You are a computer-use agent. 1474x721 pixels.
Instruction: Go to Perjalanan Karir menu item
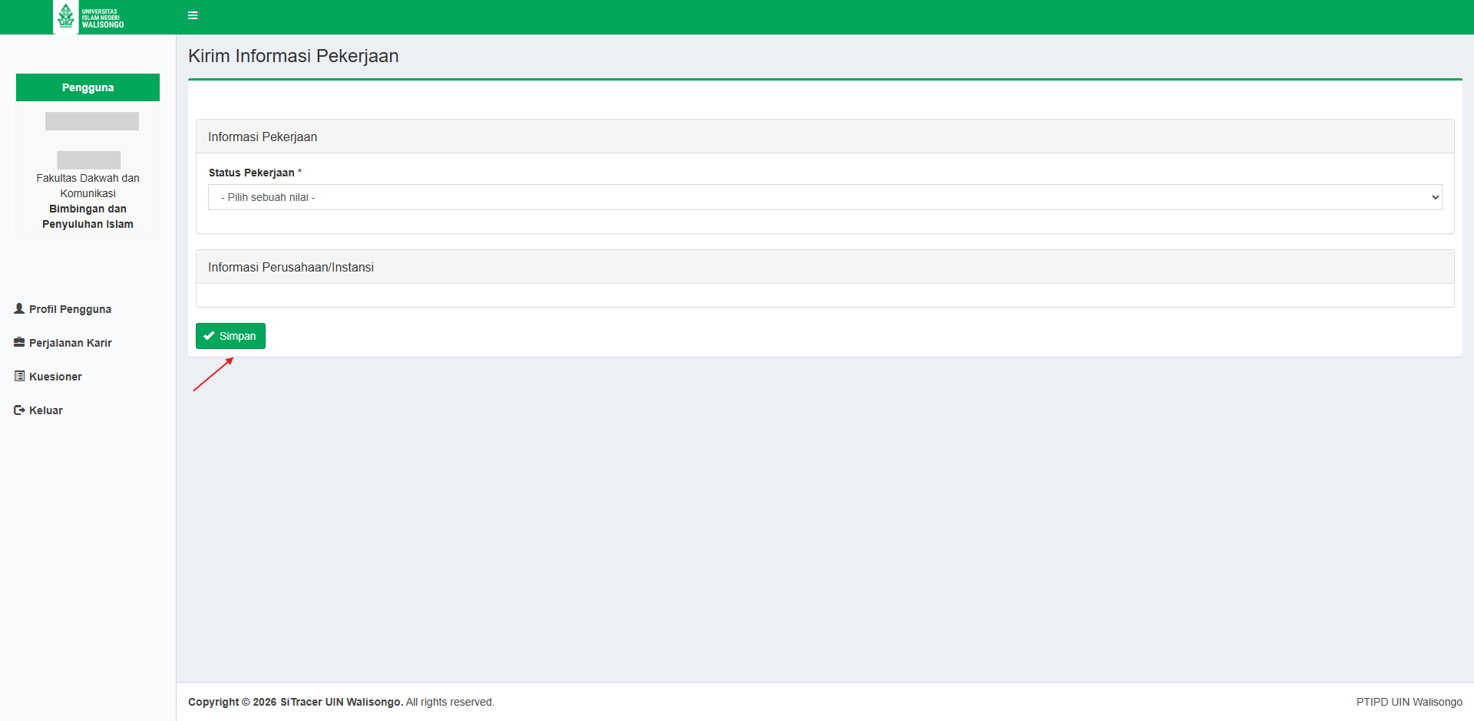(70, 343)
